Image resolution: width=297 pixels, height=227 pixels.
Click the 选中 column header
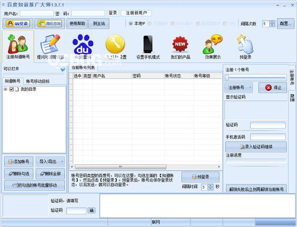pyautogui.click(x=78, y=76)
